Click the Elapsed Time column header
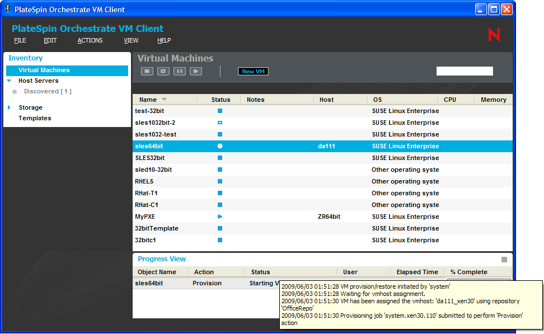544x334 pixels. click(418, 272)
